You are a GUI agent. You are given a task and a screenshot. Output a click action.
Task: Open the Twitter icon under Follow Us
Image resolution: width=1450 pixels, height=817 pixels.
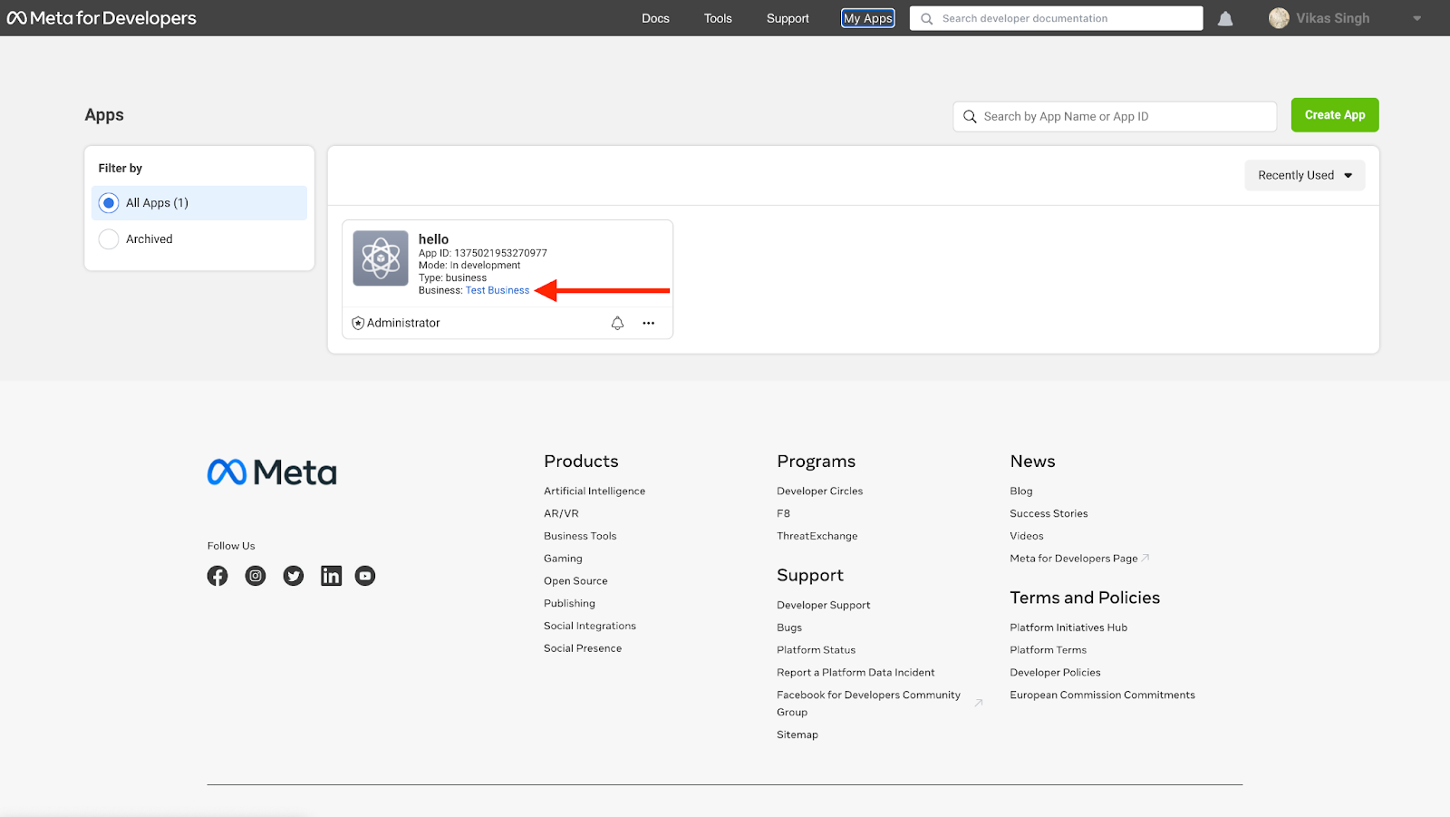[x=294, y=576]
